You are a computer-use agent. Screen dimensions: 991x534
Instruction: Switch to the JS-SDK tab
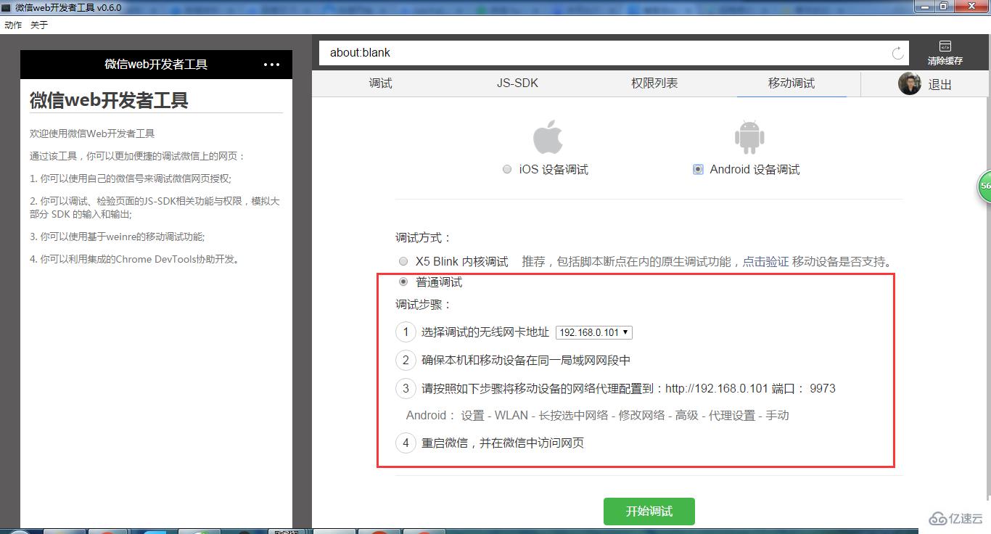pos(517,83)
